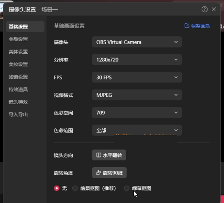Select the 美妆设置 sidebar tab
The height and width of the screenshot is (203, 224).
pyautogui.click(x=18, y=64)
